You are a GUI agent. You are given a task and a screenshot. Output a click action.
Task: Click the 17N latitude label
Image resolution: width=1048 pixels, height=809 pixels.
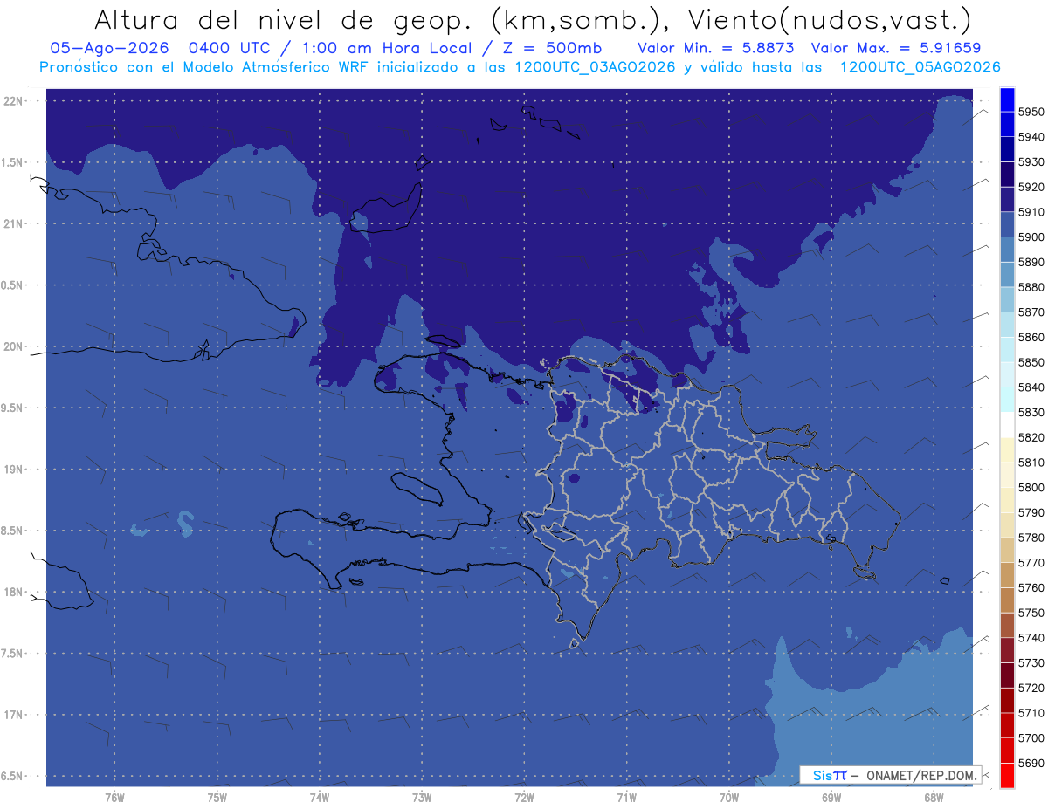tap(15, 715)
